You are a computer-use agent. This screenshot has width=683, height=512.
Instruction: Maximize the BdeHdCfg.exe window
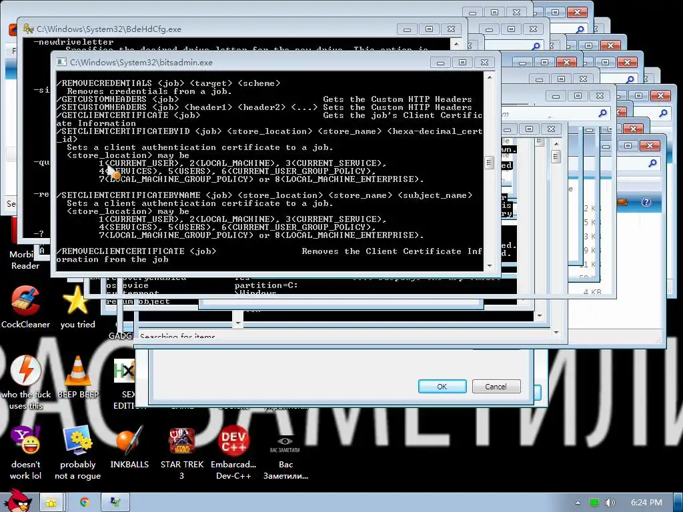[429, 29]
